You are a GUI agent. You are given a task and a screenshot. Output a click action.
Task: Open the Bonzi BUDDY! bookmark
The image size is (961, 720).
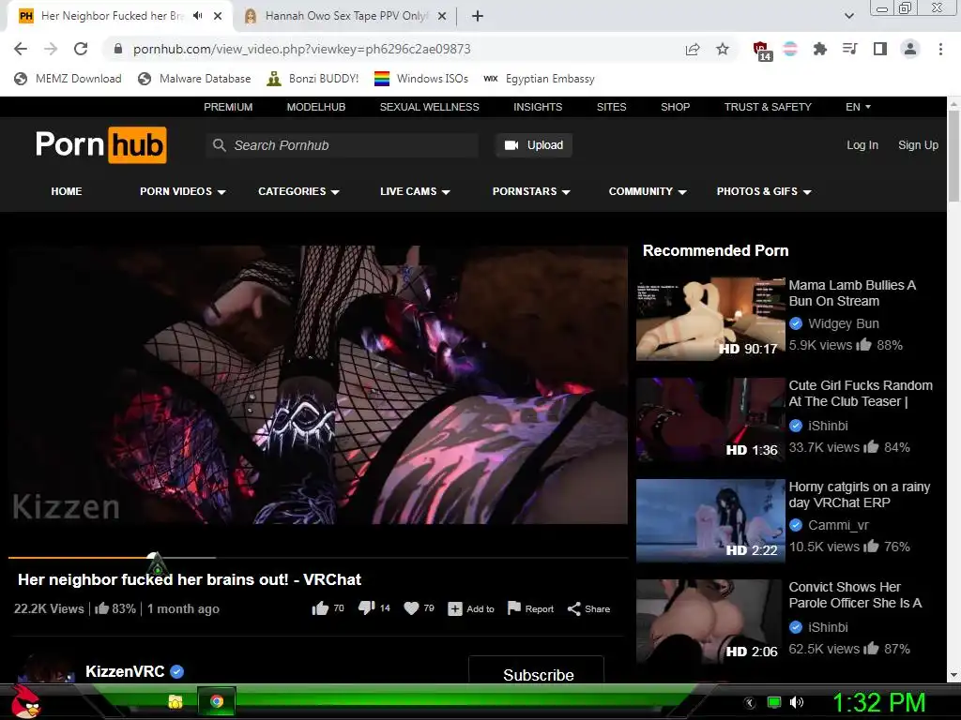pos(313,79)
